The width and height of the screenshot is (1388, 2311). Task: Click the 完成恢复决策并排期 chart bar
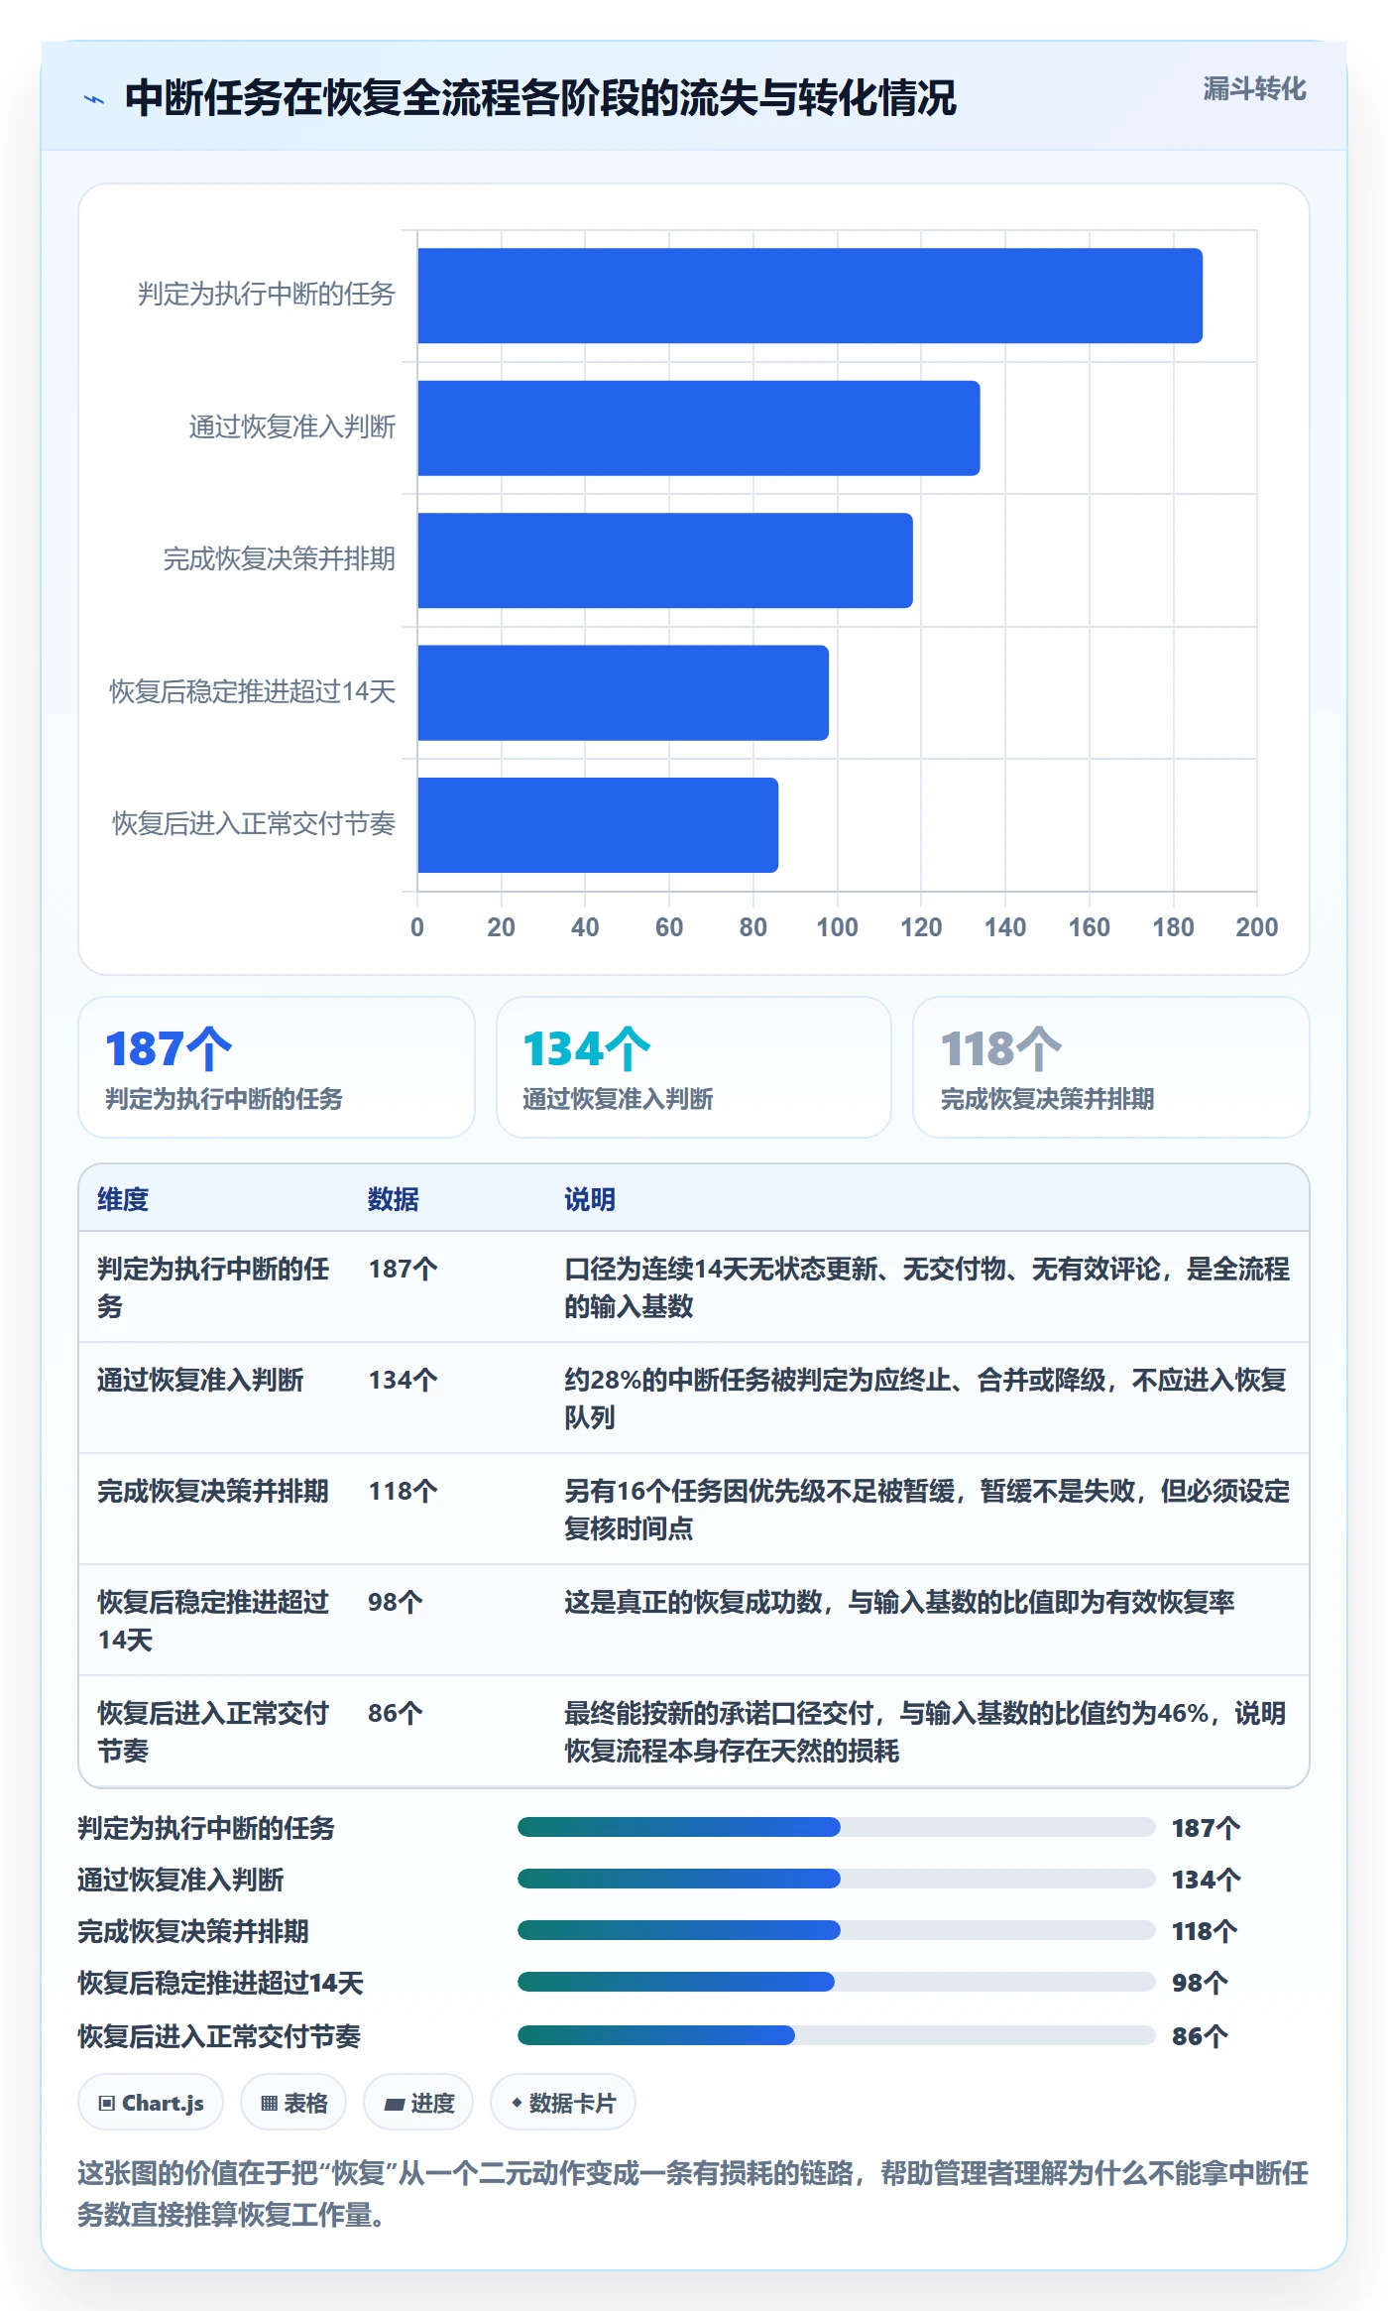665,560
